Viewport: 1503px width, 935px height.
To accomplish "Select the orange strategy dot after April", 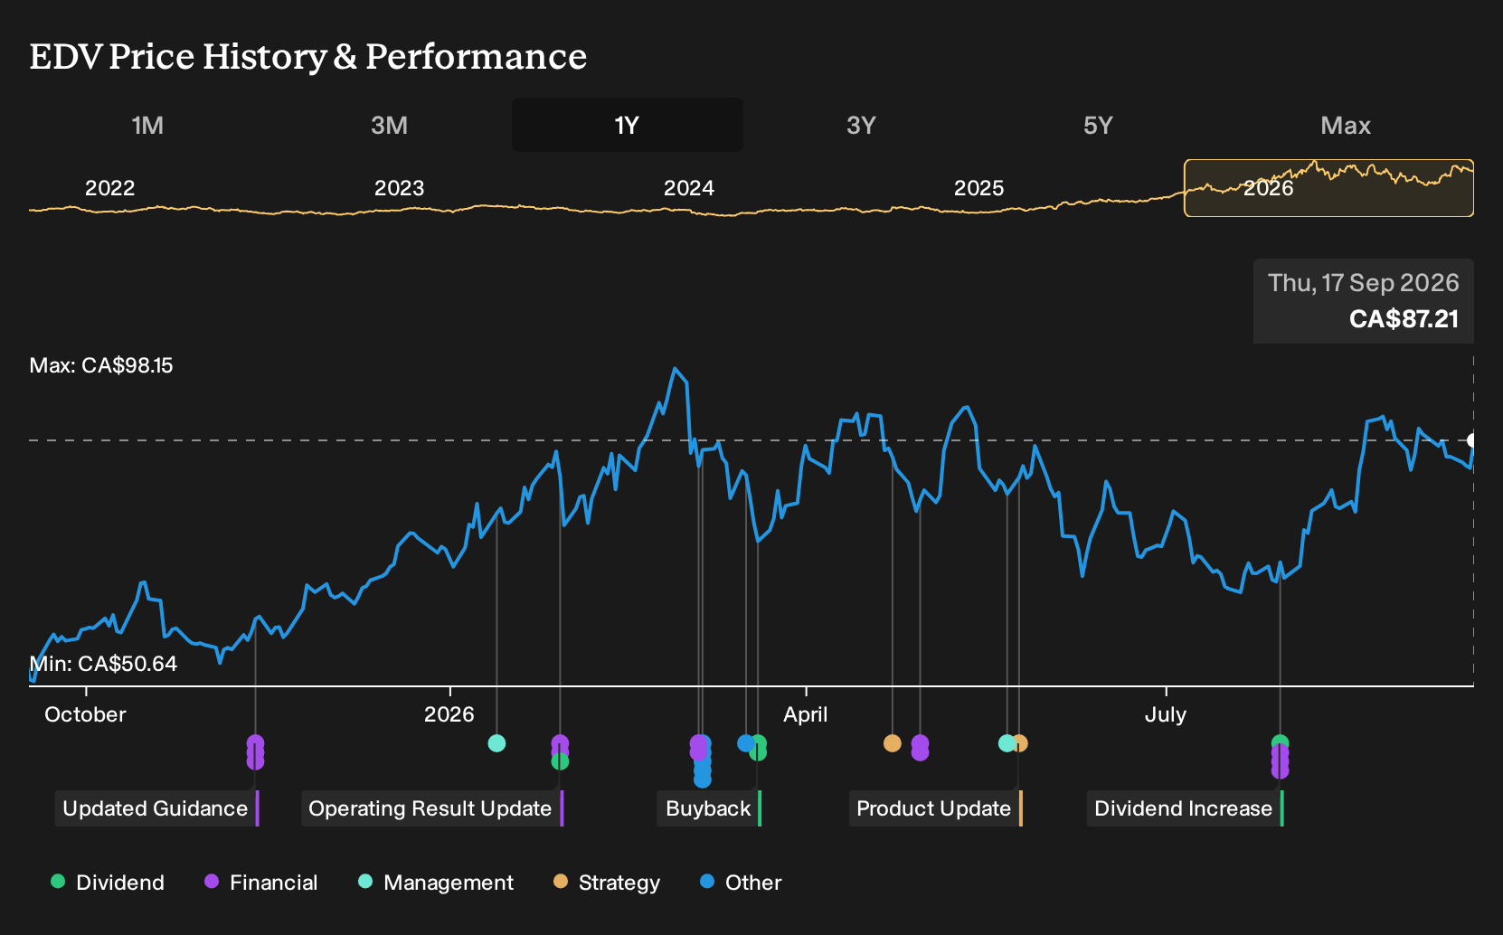I will [893, 743].
